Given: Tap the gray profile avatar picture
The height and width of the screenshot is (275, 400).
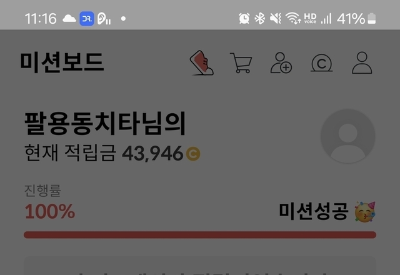Looking at the screenshot, I should coord(348,136).
